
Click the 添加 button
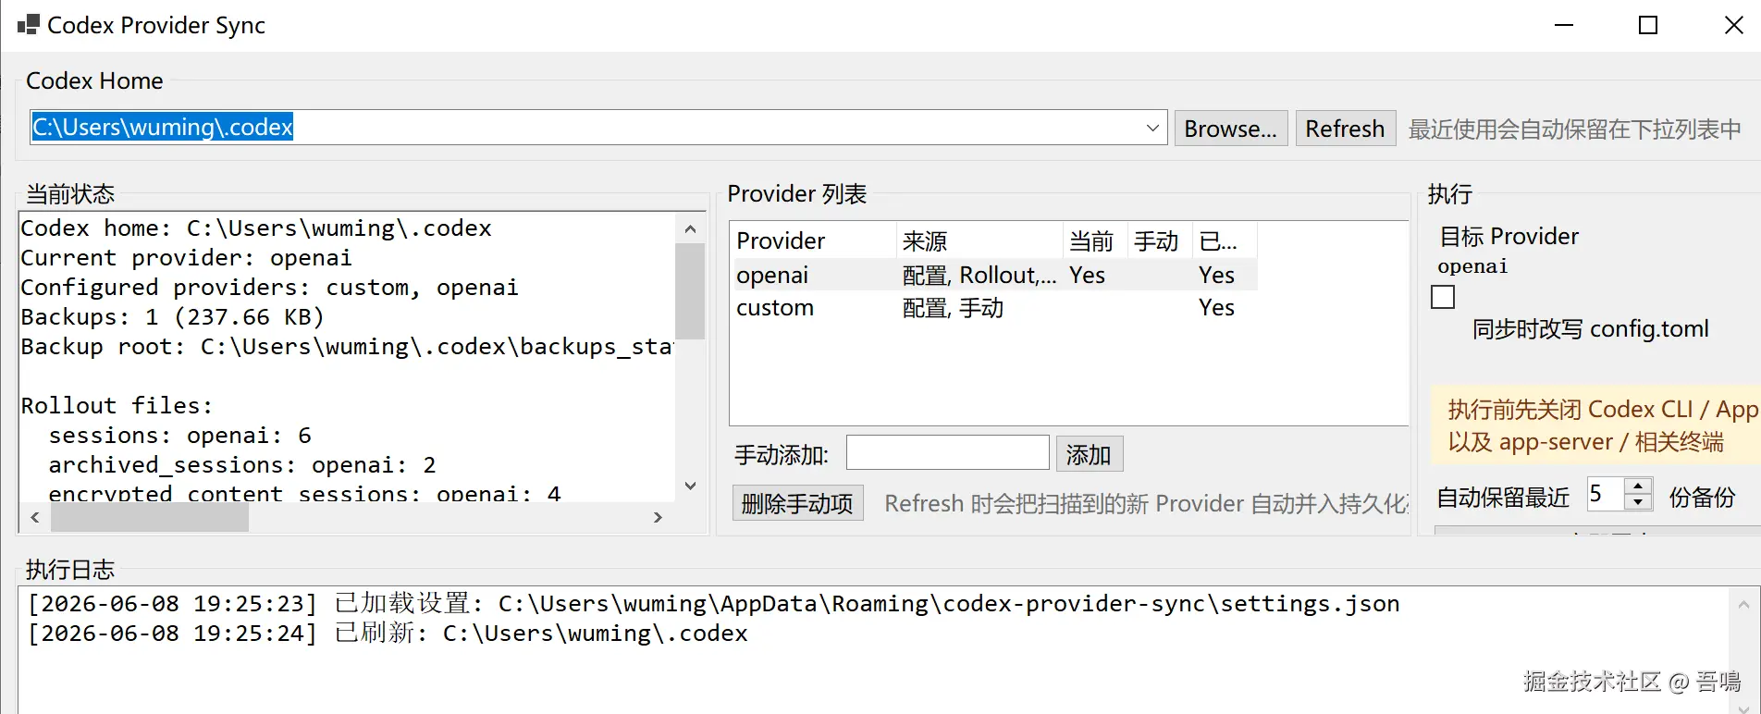tap(1090, 454)
